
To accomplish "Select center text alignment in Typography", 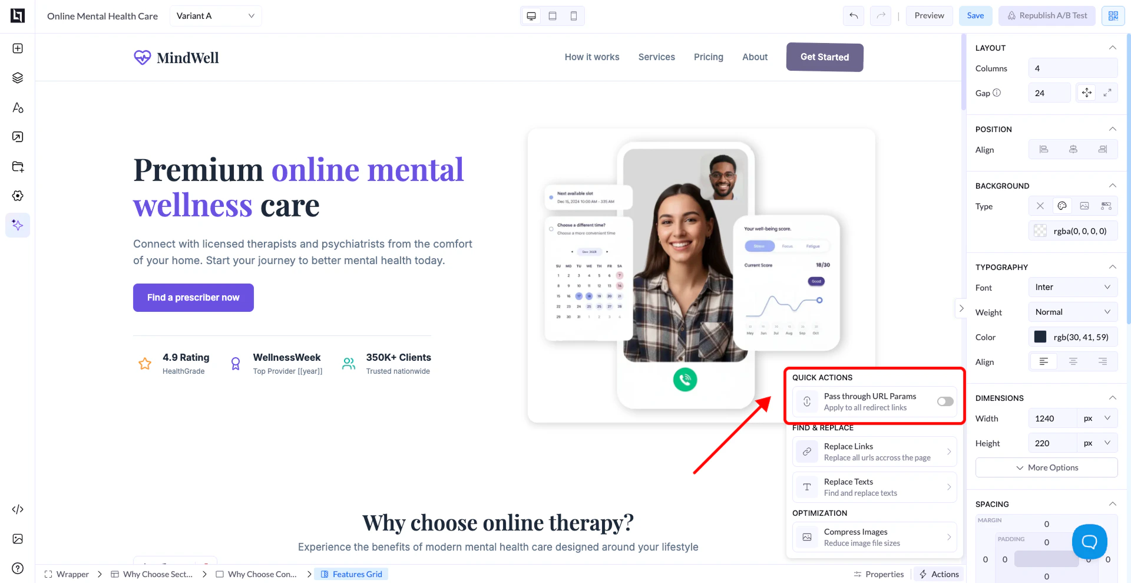I will coord(1073,361).
